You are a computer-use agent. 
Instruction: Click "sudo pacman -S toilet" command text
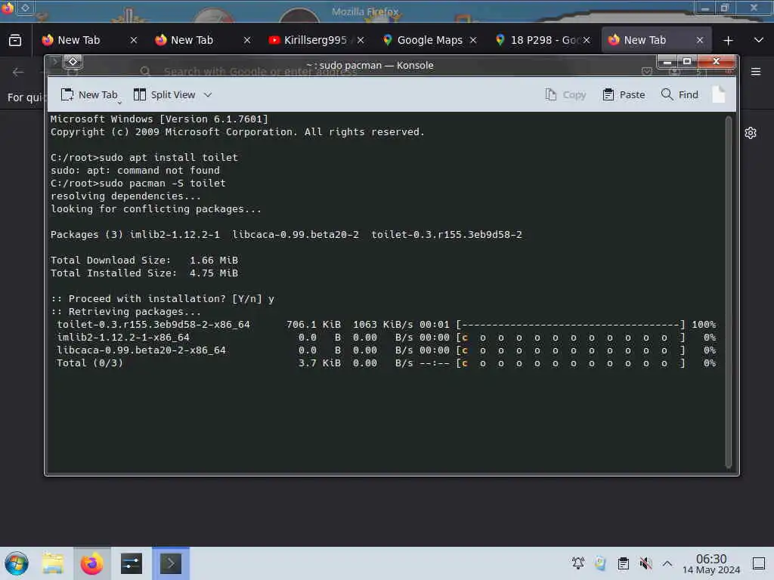pyautogui.click(x=163, y=183)
